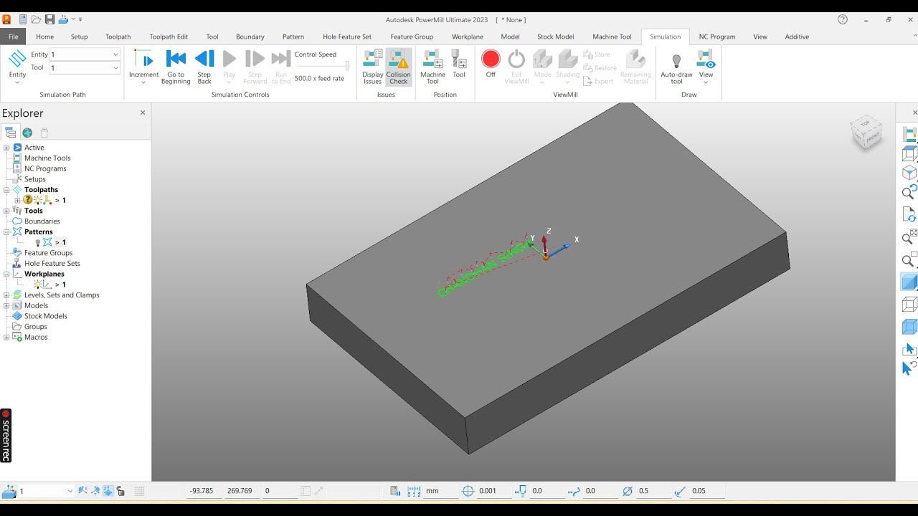Toggle the lightbulb of workplane 1
Image resolution: width=918 pixels, height=516 pixels.
pos(38,285)
